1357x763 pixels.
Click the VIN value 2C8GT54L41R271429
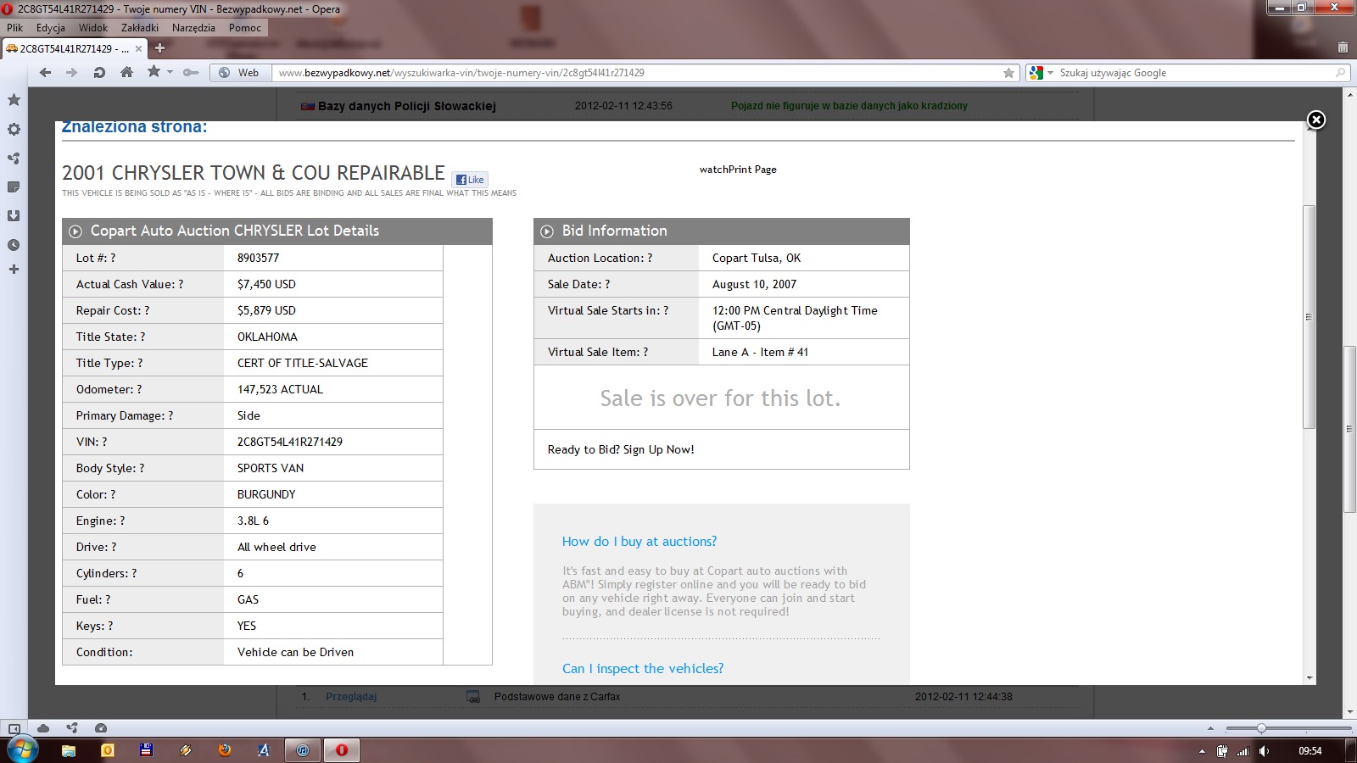coord(290,442)
